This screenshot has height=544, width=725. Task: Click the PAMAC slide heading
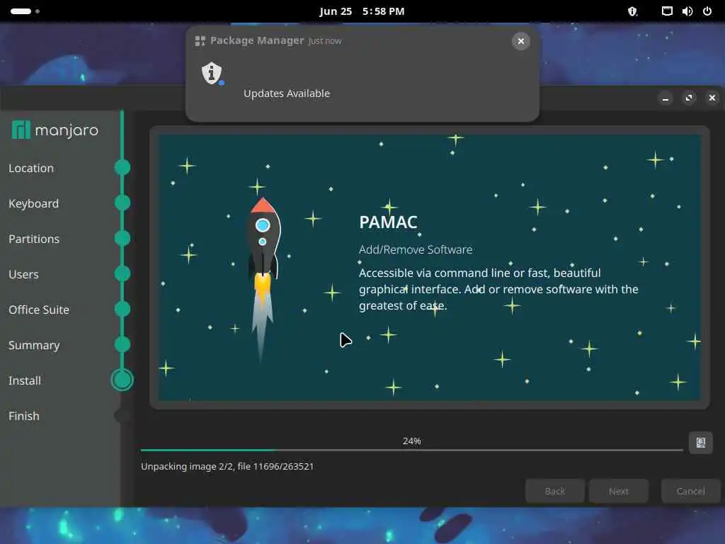(389, 222)
